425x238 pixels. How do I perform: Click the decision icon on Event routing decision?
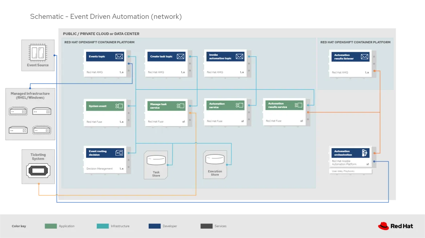point(119,153)
